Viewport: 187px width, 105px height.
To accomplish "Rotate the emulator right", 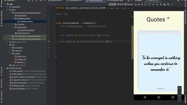I will coord(149,4).
